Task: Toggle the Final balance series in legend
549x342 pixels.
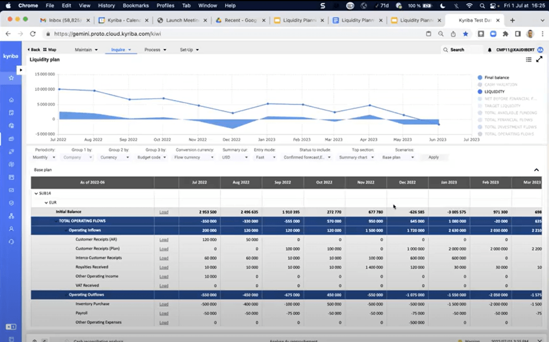Action: [496, 78]
